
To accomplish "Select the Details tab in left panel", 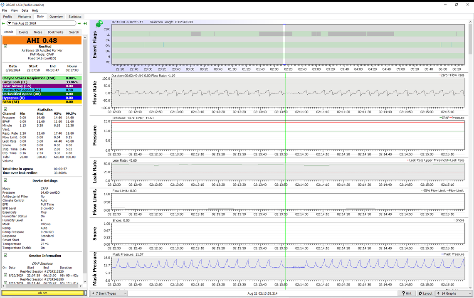I will point(8,32).
